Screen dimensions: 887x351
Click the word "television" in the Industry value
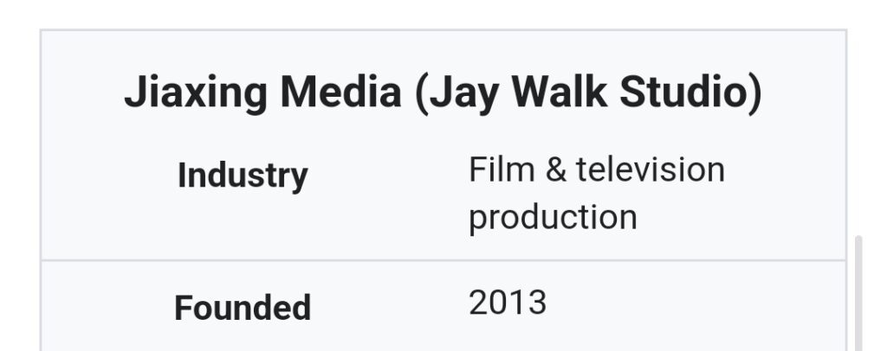(x=650, y=169)
